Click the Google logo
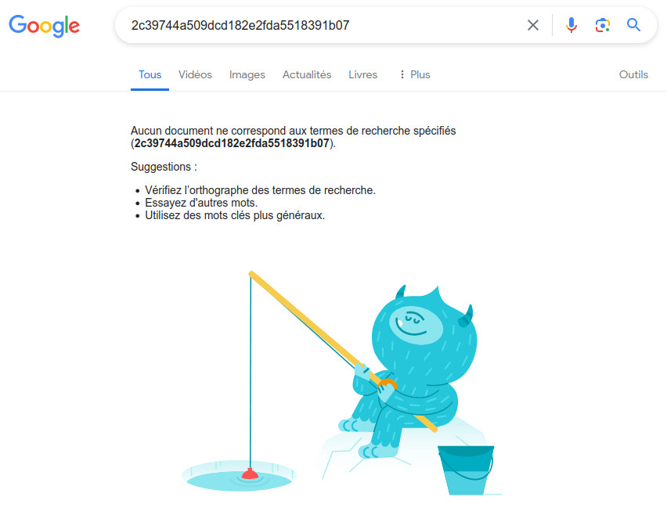Viewport: 667px width, 508px height. pos(45,26)
